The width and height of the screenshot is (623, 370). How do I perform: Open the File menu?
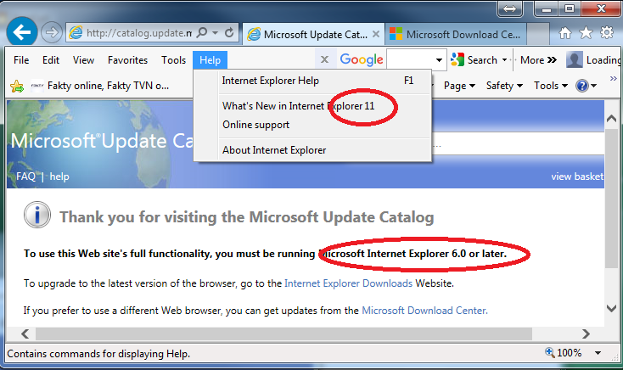[x=21, y=60]
